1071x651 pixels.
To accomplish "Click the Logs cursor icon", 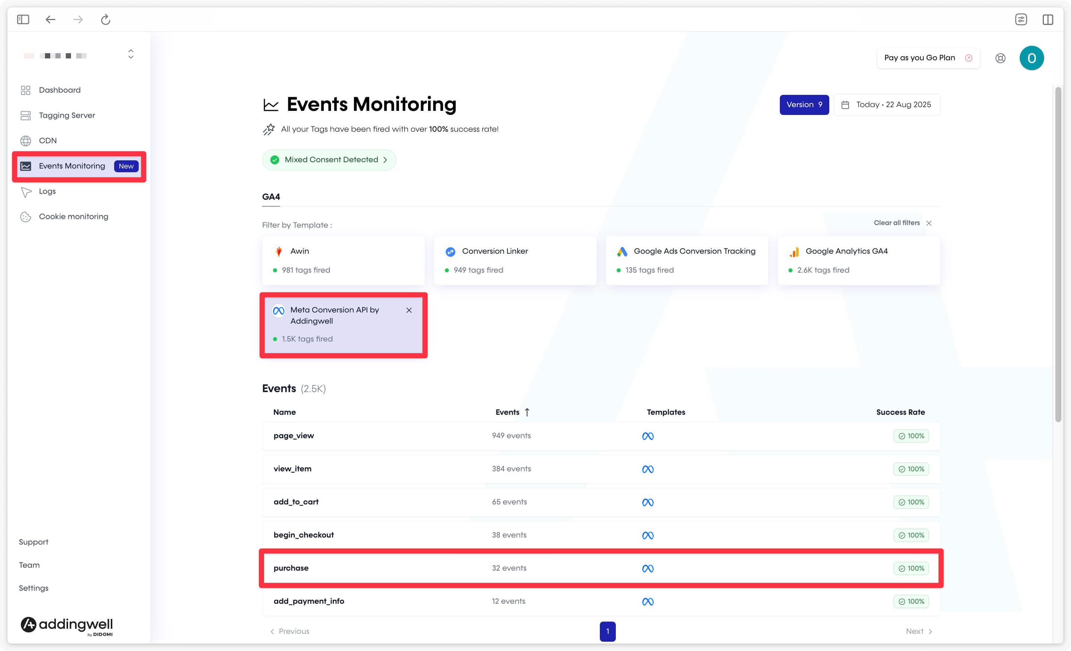I will (x=26, y=192).
